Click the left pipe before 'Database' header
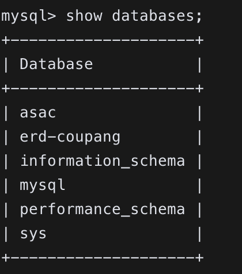The height and width of the screenshot is (274, 242). point(6,65)
